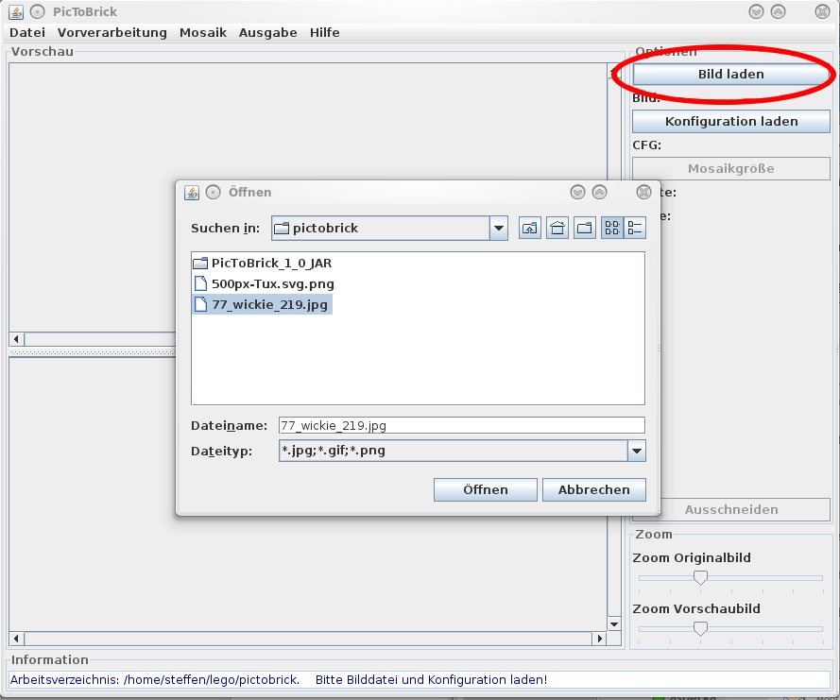Click the Mosaikgröße button
This screenshot has width=840, height=700.
[x=731, y=169]
